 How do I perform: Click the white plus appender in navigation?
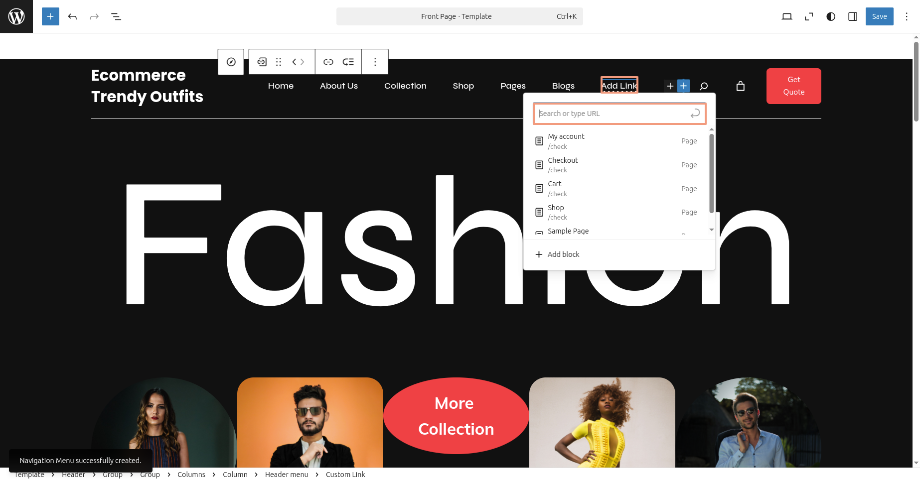click(670, 86)
